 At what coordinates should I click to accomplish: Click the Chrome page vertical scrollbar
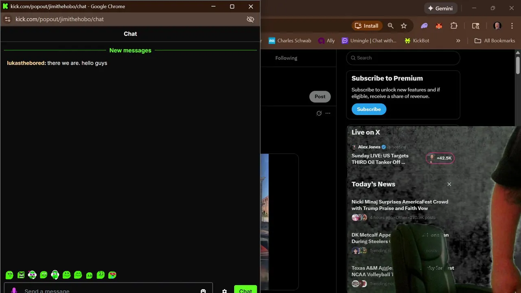click(x=518, y=65)
